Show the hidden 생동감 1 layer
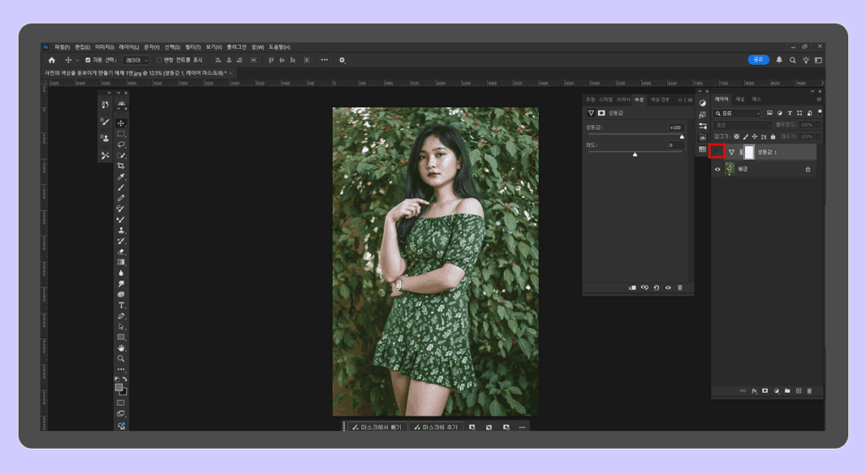Viewport: 866px width, 474px height. (x=717, y=151)
